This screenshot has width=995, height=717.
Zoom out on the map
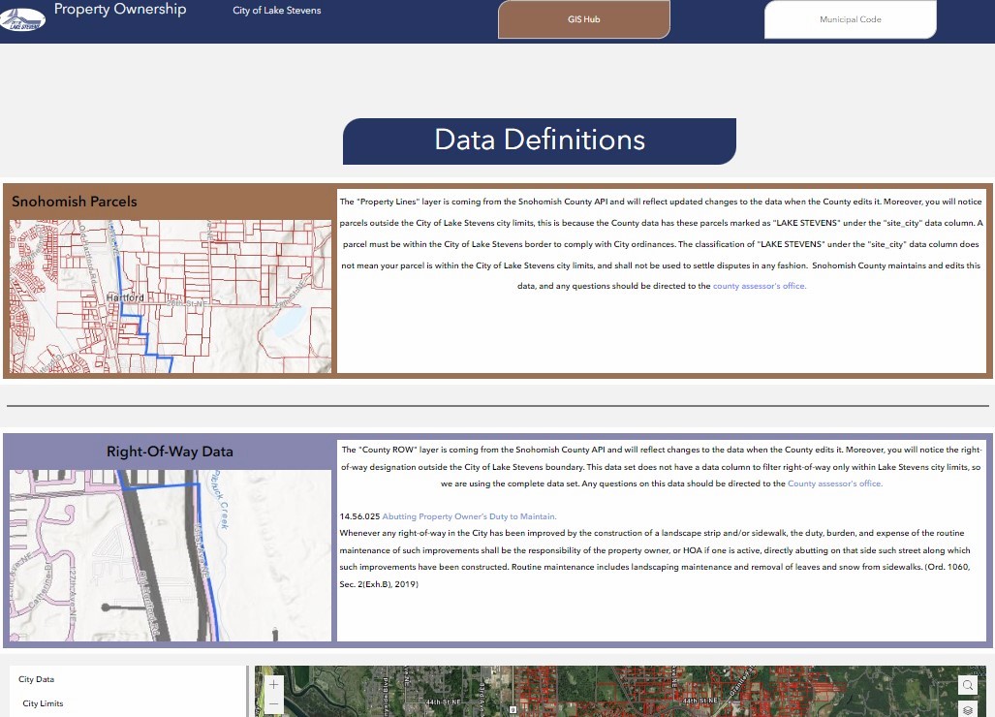pyautogui.click(x=274, y=704)
